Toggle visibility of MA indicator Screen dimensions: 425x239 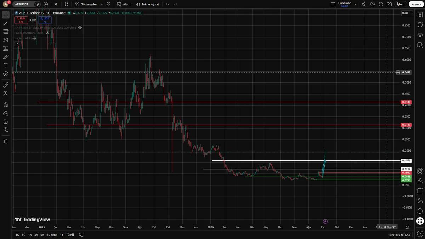click(80, 27)
